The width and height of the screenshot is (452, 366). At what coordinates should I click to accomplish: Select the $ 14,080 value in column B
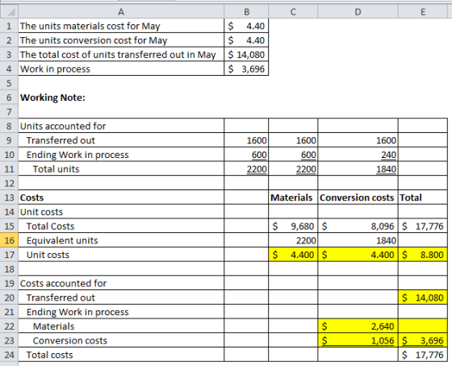pos(246,55)
